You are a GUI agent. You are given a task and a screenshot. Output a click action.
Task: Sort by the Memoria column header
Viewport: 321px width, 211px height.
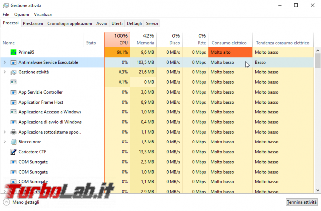pyautogui.click(x=143, y=39)
